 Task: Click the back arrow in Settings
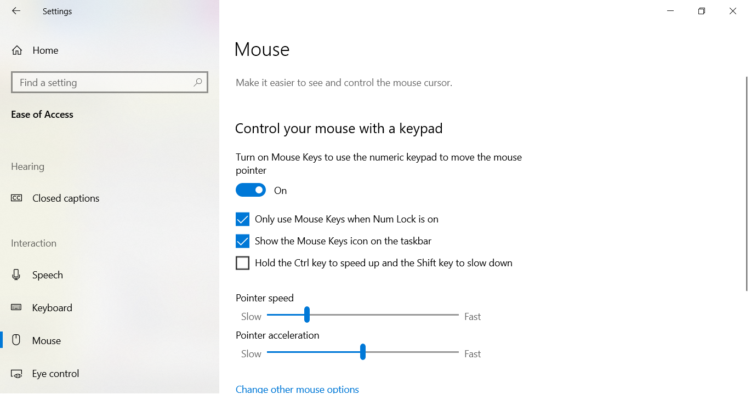point(16,11)
